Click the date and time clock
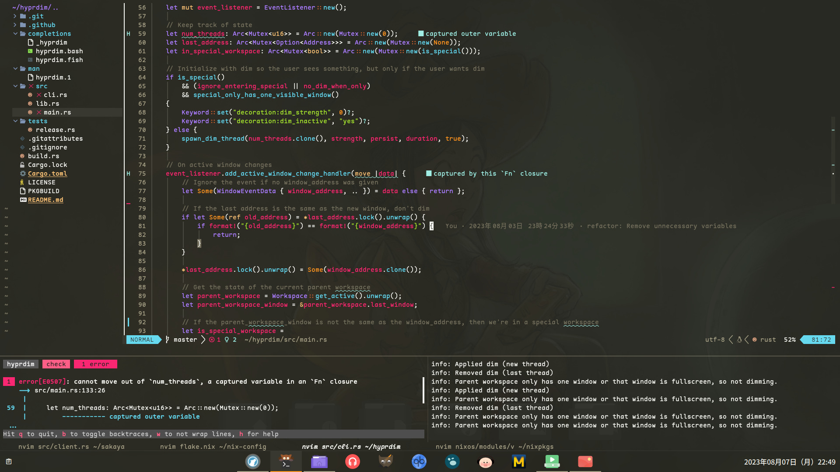 coord(789,462)
